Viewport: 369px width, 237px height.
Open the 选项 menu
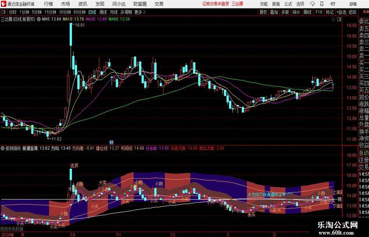coord(300,4)
